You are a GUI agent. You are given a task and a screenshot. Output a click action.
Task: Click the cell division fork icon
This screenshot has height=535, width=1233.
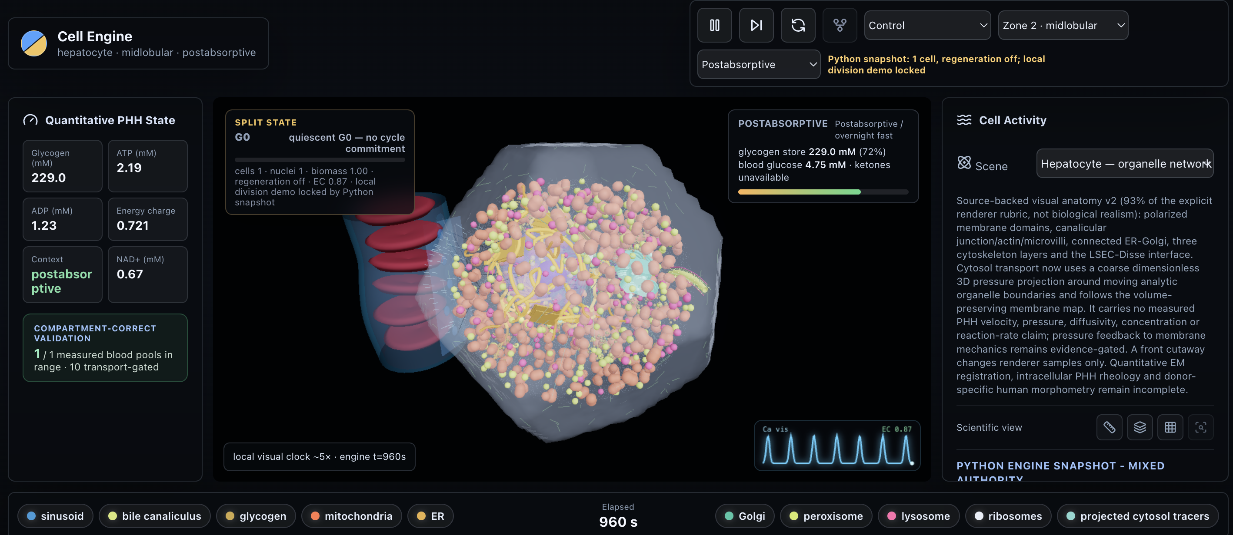click(840, 25)
